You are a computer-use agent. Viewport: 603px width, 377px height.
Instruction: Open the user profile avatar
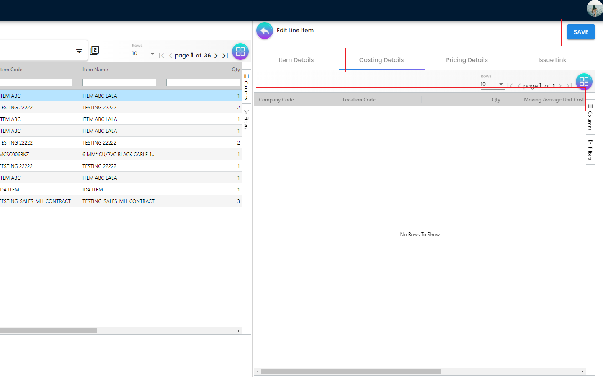594,8
